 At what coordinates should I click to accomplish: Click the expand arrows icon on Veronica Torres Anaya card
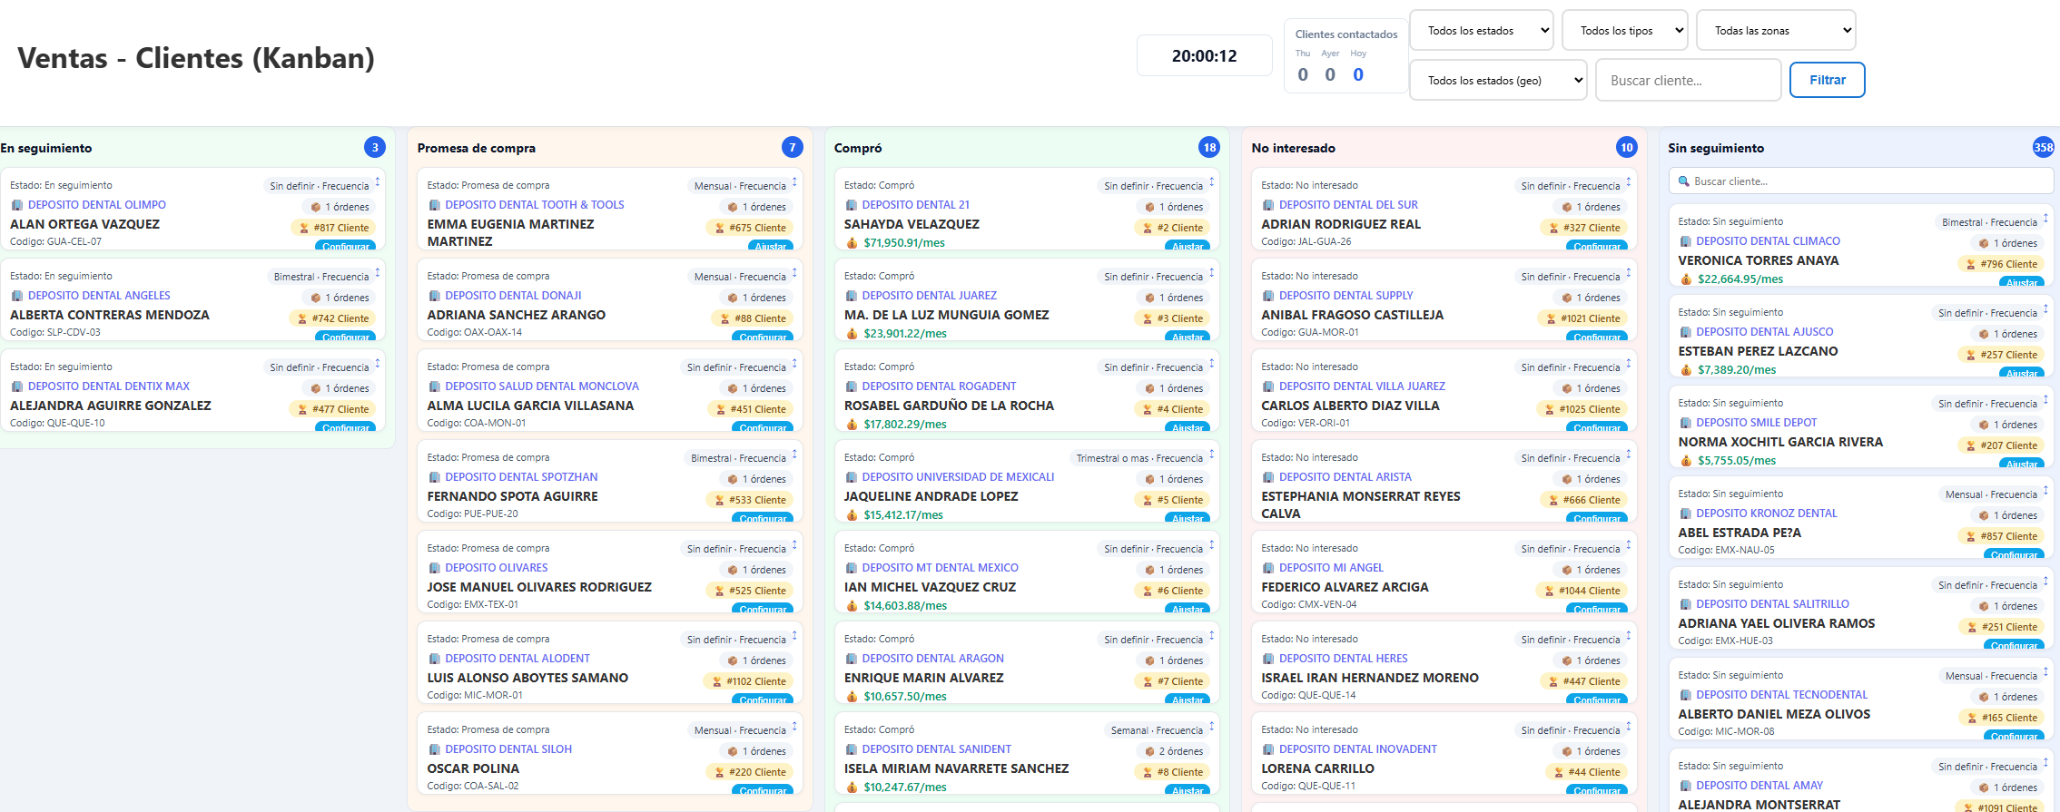coord(2045,220)
